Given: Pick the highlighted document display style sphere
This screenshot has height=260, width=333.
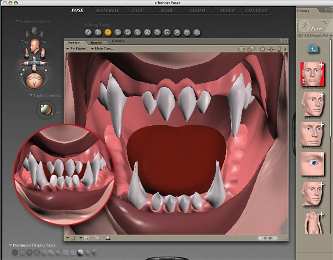Looking at the screenshot, I should (x=81, y=252).
